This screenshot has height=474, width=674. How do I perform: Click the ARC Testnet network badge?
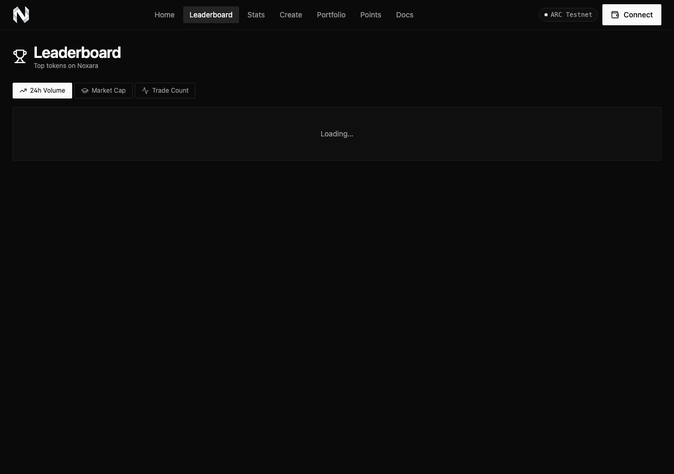(x=568, y=15)
